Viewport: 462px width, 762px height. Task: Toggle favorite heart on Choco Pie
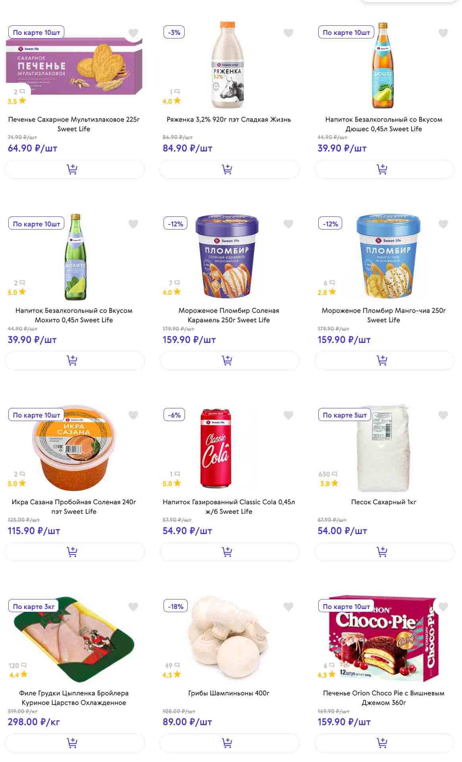pos(443,607)
